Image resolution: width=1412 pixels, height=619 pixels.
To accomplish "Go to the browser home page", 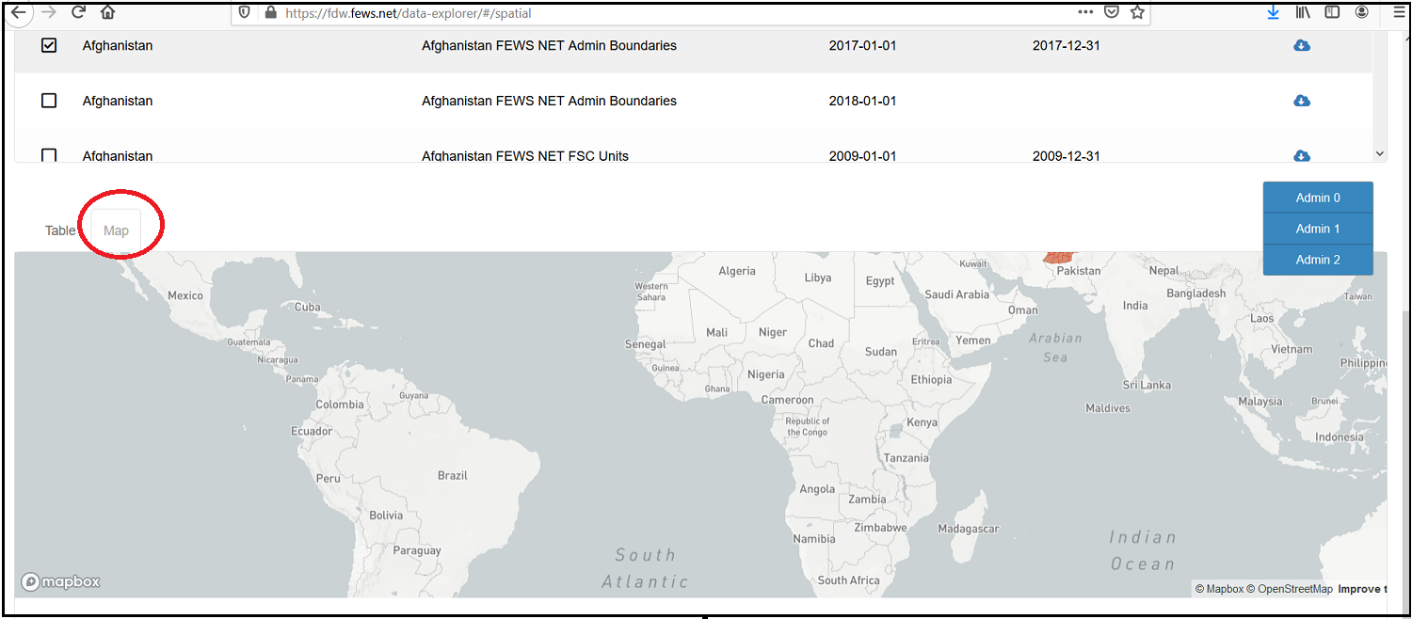I will [x=108, y=12].
